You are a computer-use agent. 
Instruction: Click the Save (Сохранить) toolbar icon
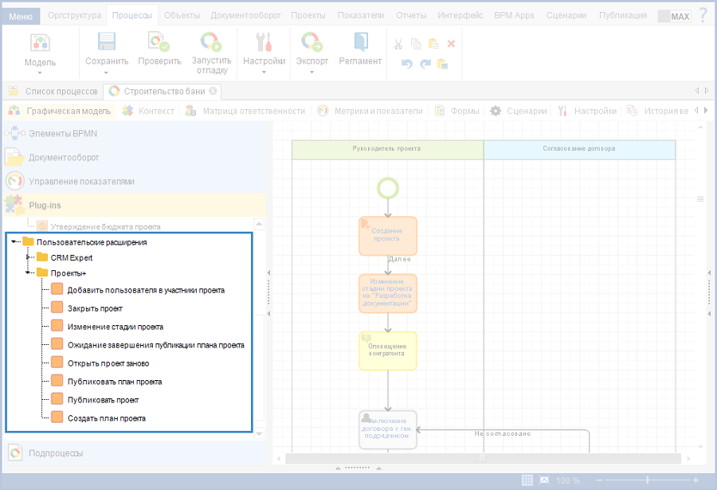[x=106, y=42]
